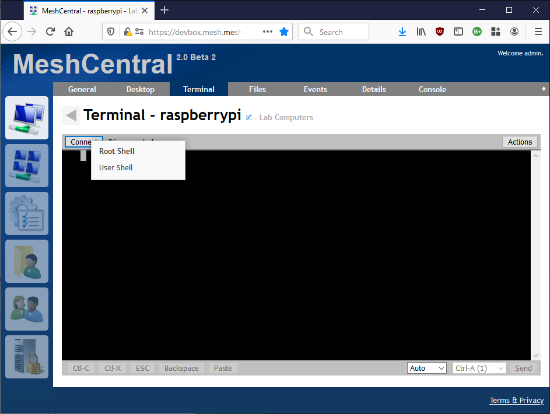Open green B+ extension icon
Screen dimensions: 550x414
(x=477, y=31)
